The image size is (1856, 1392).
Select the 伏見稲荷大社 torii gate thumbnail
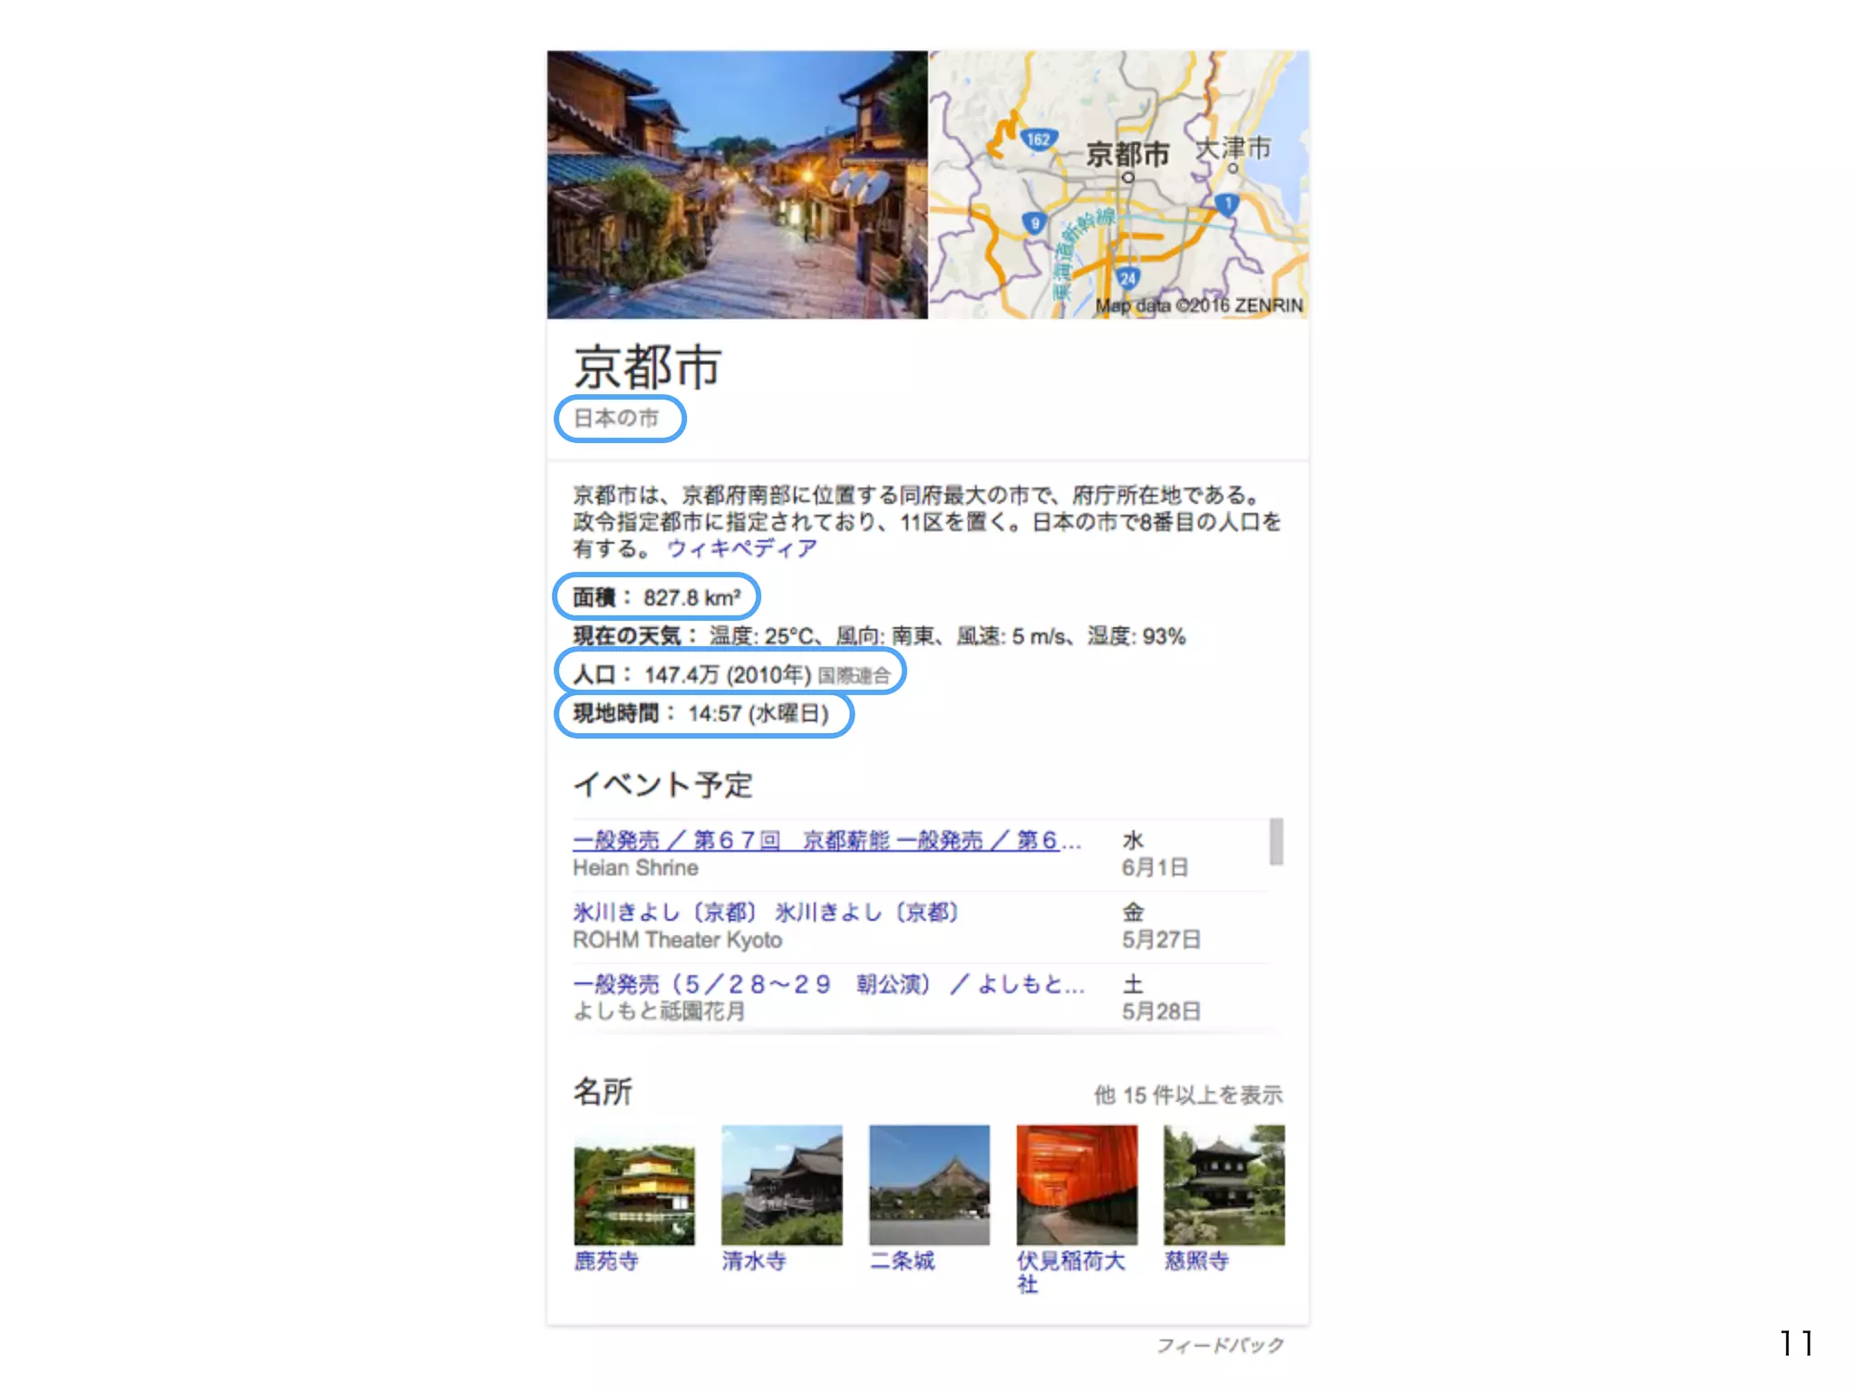[1077, 1184]
